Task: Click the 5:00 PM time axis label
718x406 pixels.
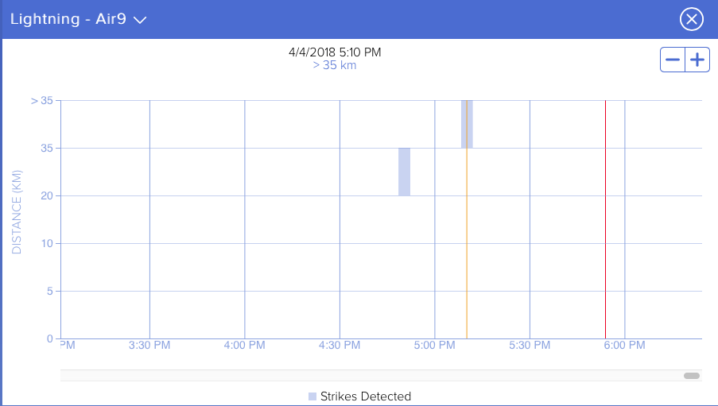Action: pos(434,346)
